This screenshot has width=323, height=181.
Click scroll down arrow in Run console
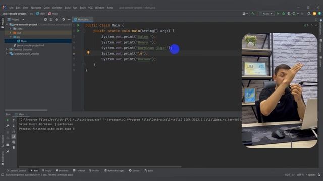click(14, 125)
